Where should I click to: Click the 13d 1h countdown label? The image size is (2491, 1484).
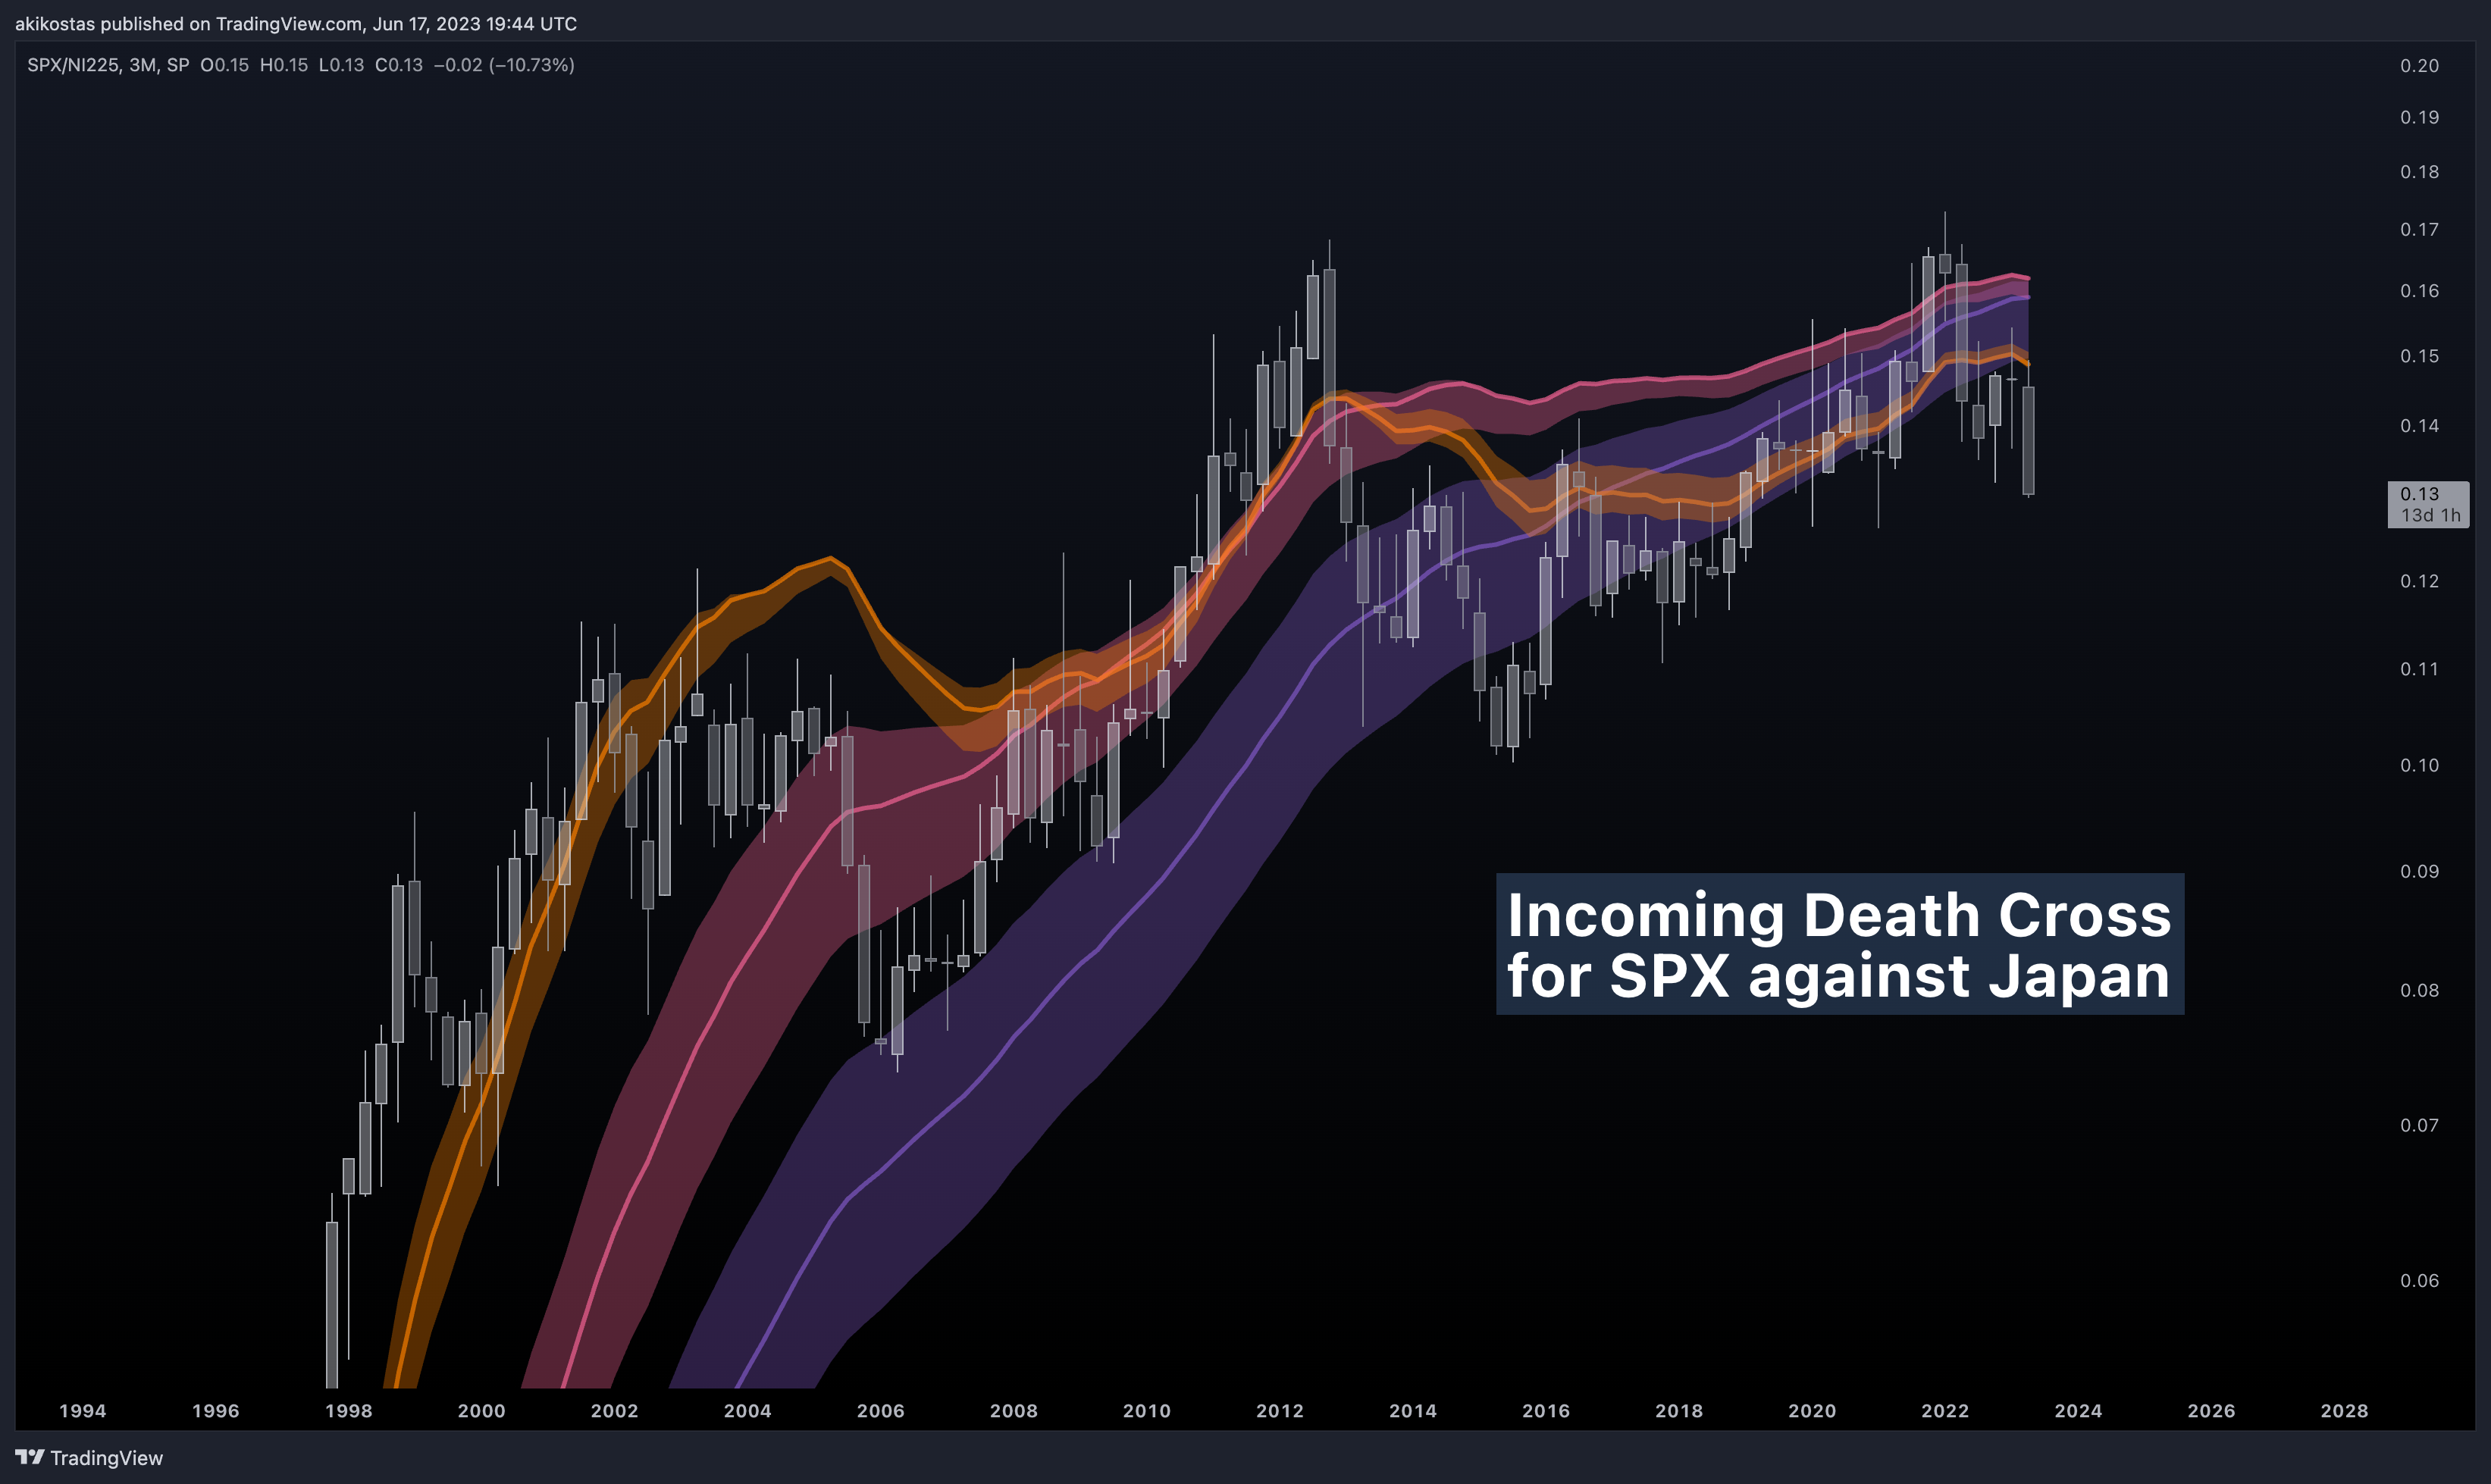coord(2431,515)
